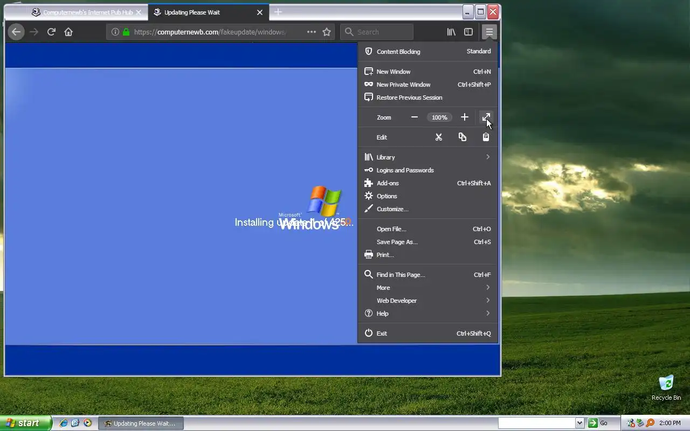Expand the Library submenu
690x431 pixels.
click(x=428, y=157)
